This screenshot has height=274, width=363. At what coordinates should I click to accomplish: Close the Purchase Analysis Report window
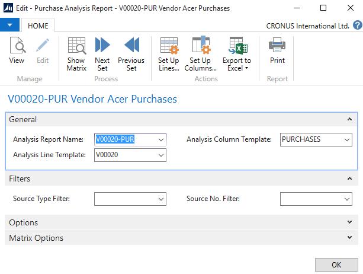pyautogui.click(x=351, y=8)
